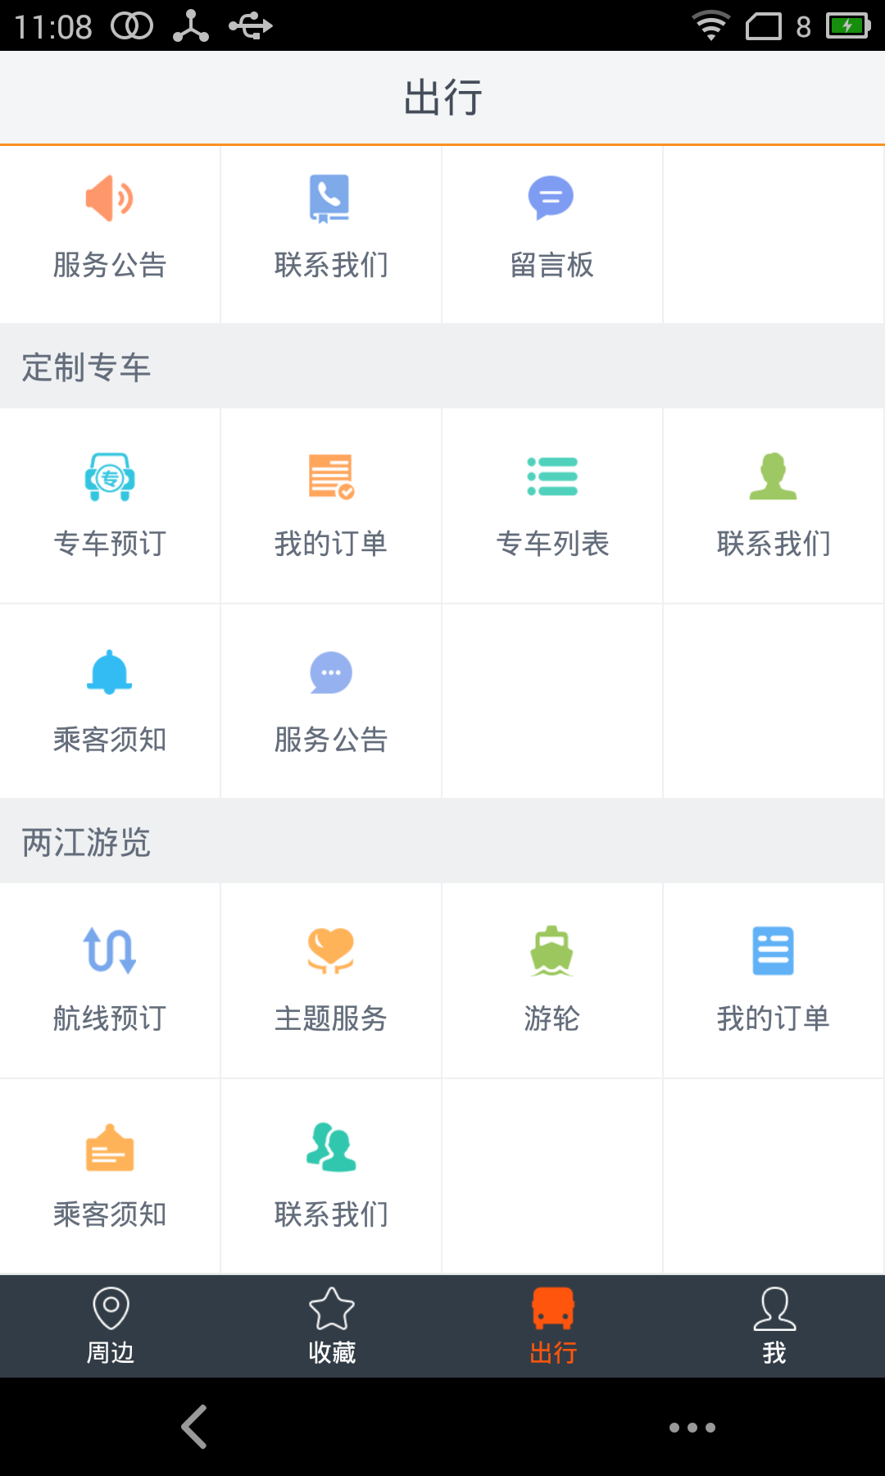
Task: Tap the 留言板 label
Action: pos(551,265)
